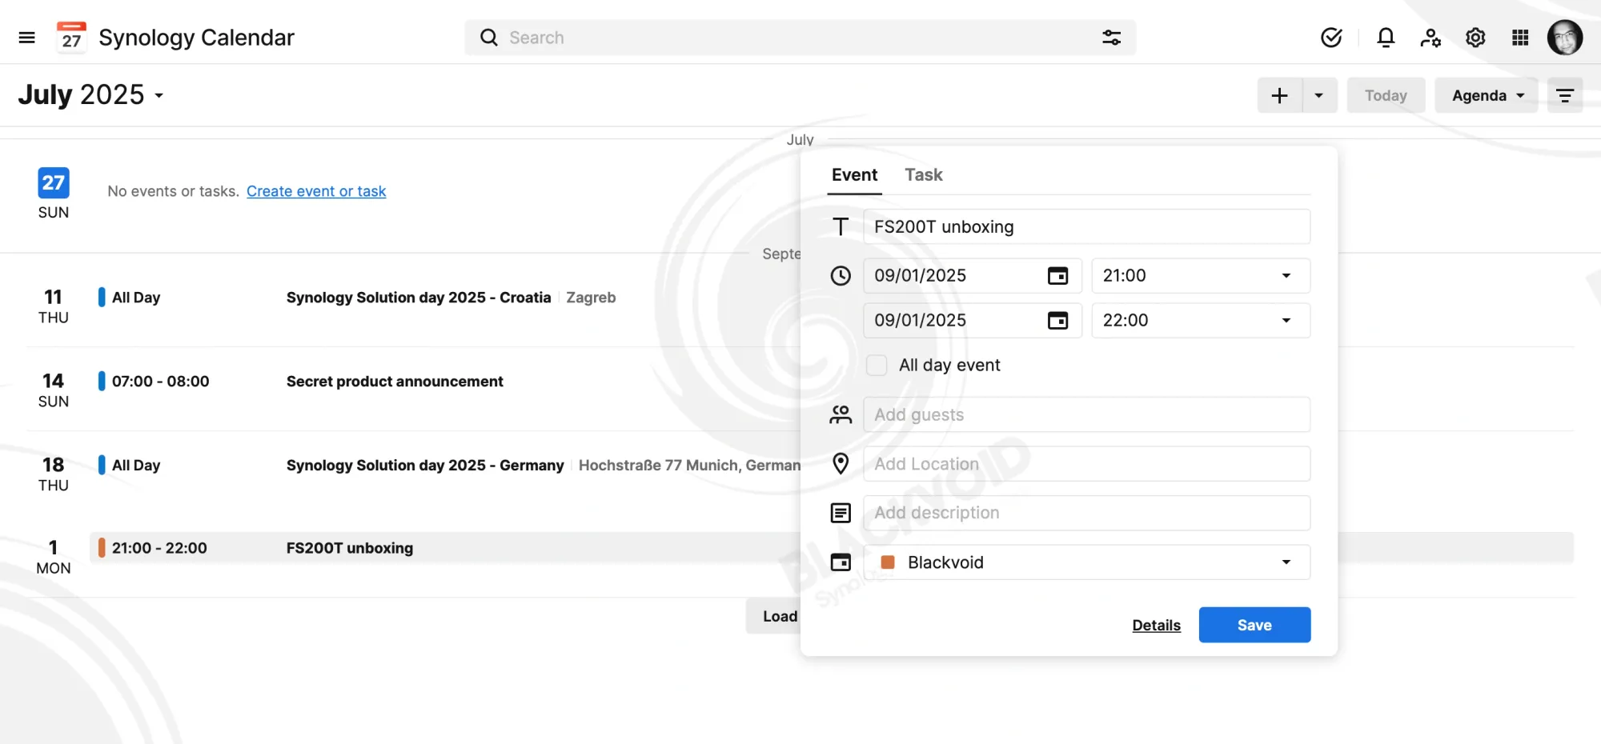Click the Today button
Image resolution: width=1601 pixels, height=744 pixels.
click(x=1386, y=95)
